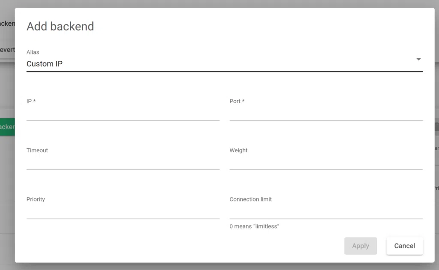Click the Alias field label
The width and height of the screenshot is (439, 270).
33,52
